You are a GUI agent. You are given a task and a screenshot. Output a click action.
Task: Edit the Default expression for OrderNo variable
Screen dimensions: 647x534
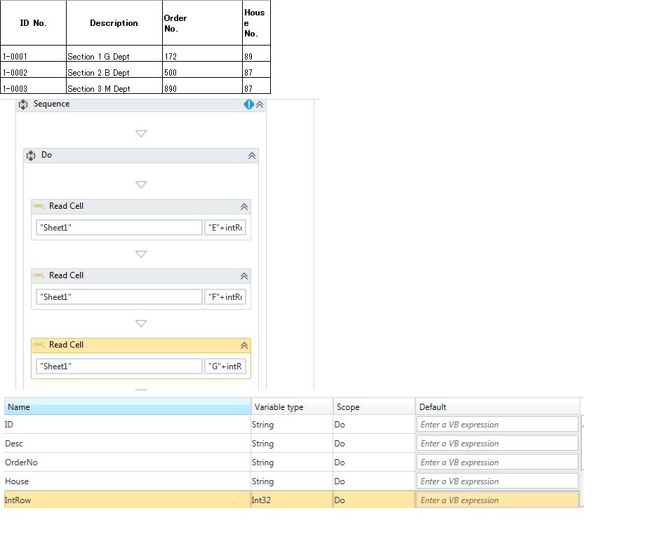tap(498, 462)
